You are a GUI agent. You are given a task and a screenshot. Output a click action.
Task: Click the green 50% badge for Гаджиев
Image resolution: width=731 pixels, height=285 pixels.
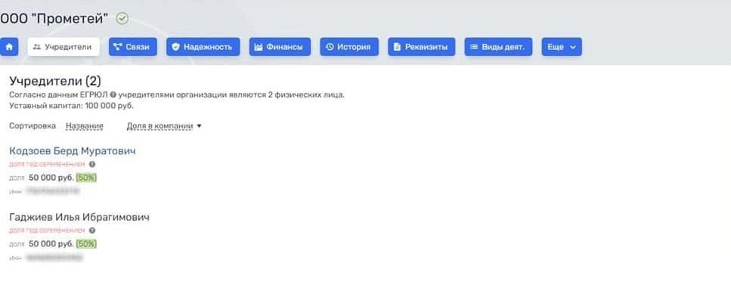point(86,243)
